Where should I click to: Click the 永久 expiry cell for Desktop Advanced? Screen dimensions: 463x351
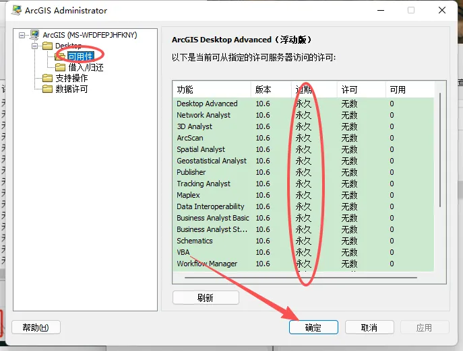[303, 104]
